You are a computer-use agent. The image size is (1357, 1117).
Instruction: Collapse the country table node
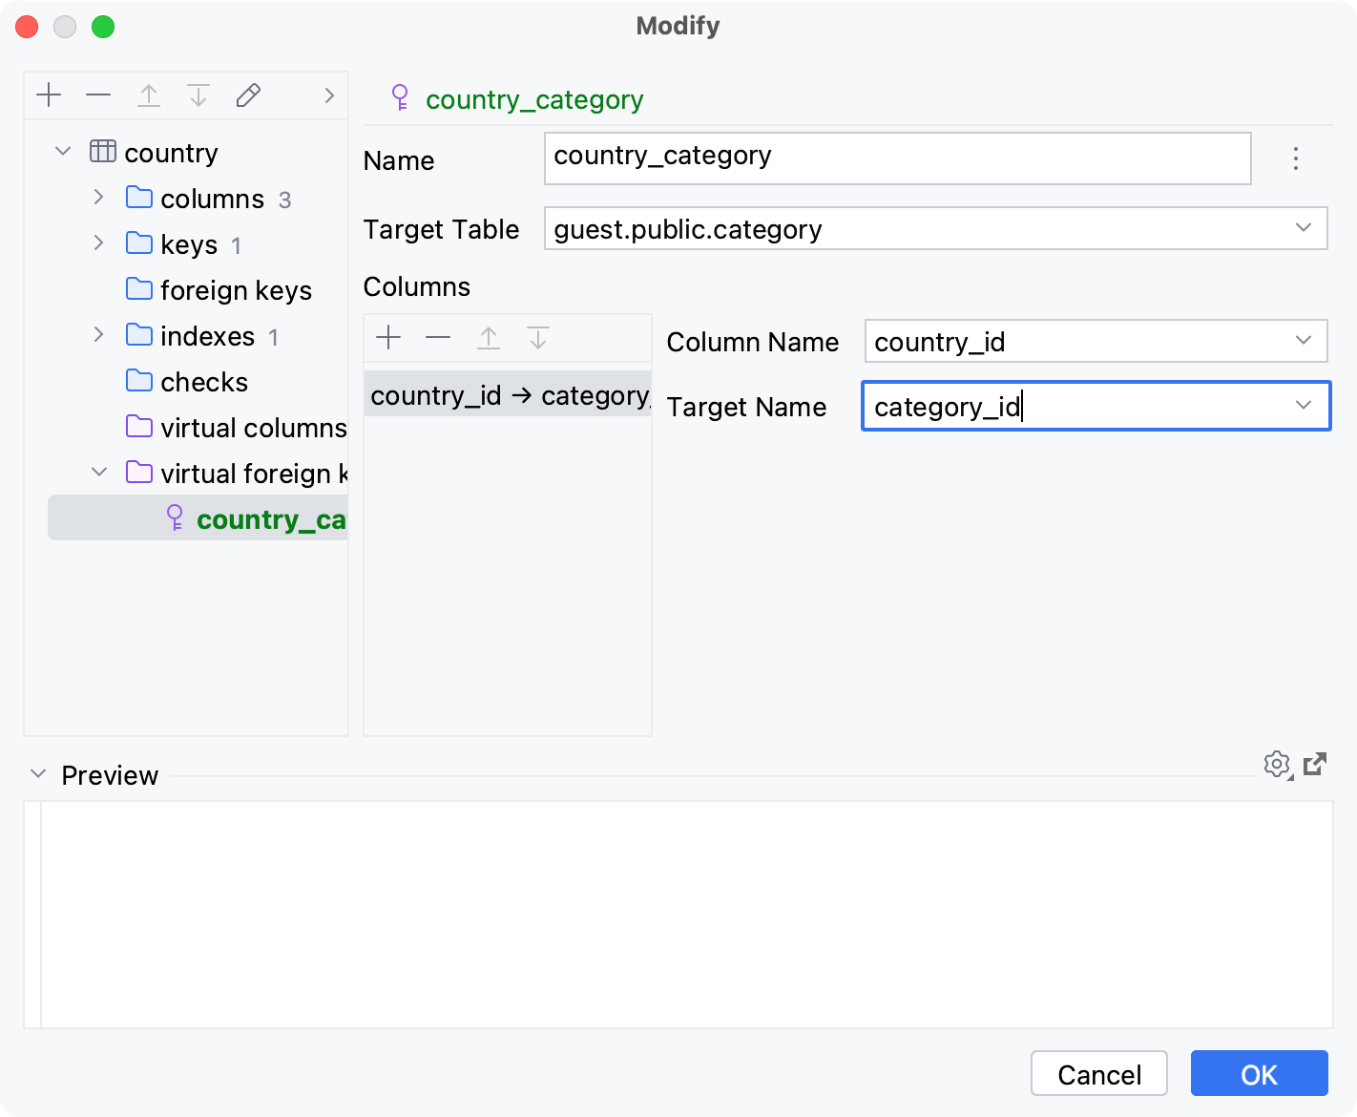62,151
